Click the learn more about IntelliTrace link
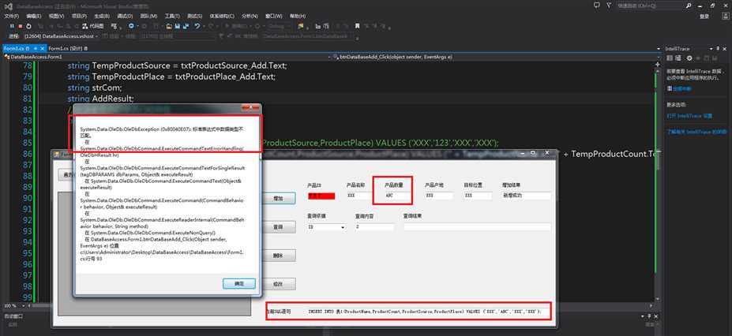Screen dimensions: 732x336 tap(696, 132)
